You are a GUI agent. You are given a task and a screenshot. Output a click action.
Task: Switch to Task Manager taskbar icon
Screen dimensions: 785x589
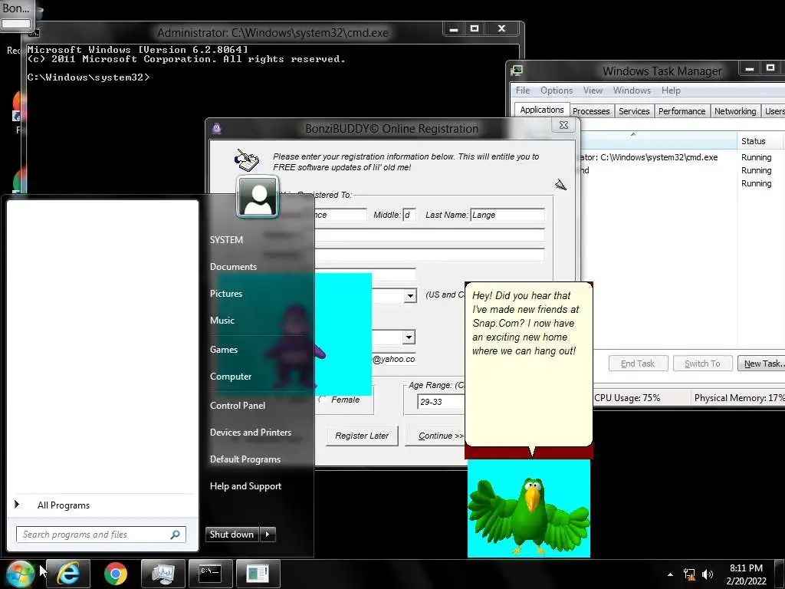click(x=163, y=574)
